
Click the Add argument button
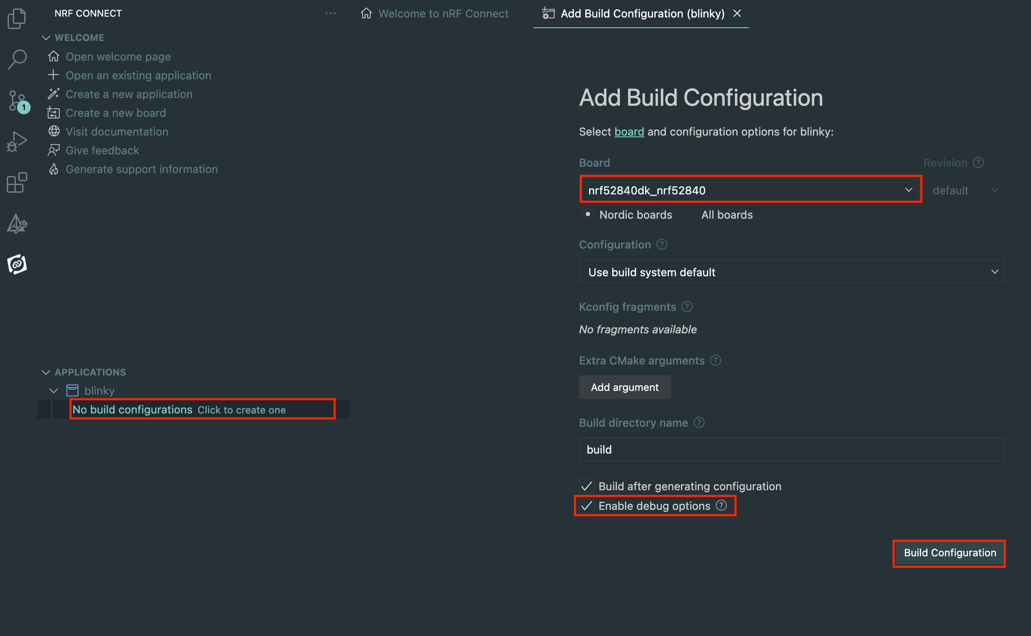pos(624,387)
